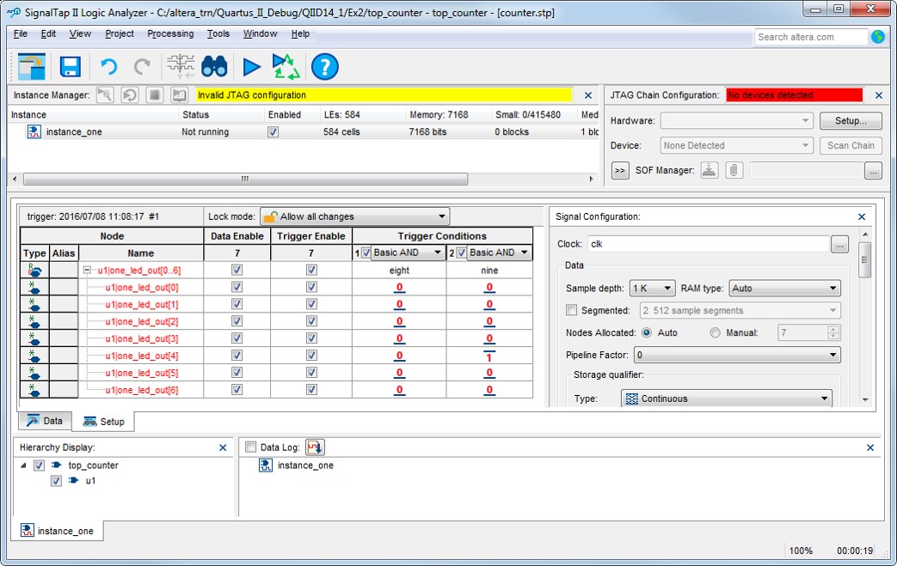
Task: Uncheck Data Enable for u1|one_led_out[3]
Action: pos(237,338)
